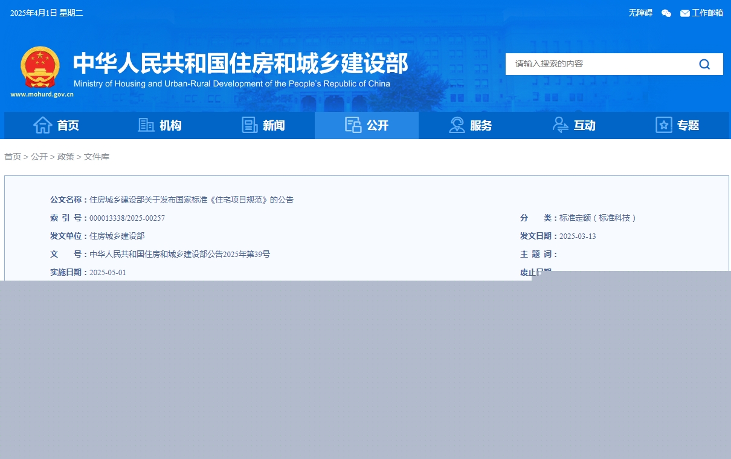731x459 pixels.
Task: Click 文件库 in the breadcrumb
Action: pos(97,157)
